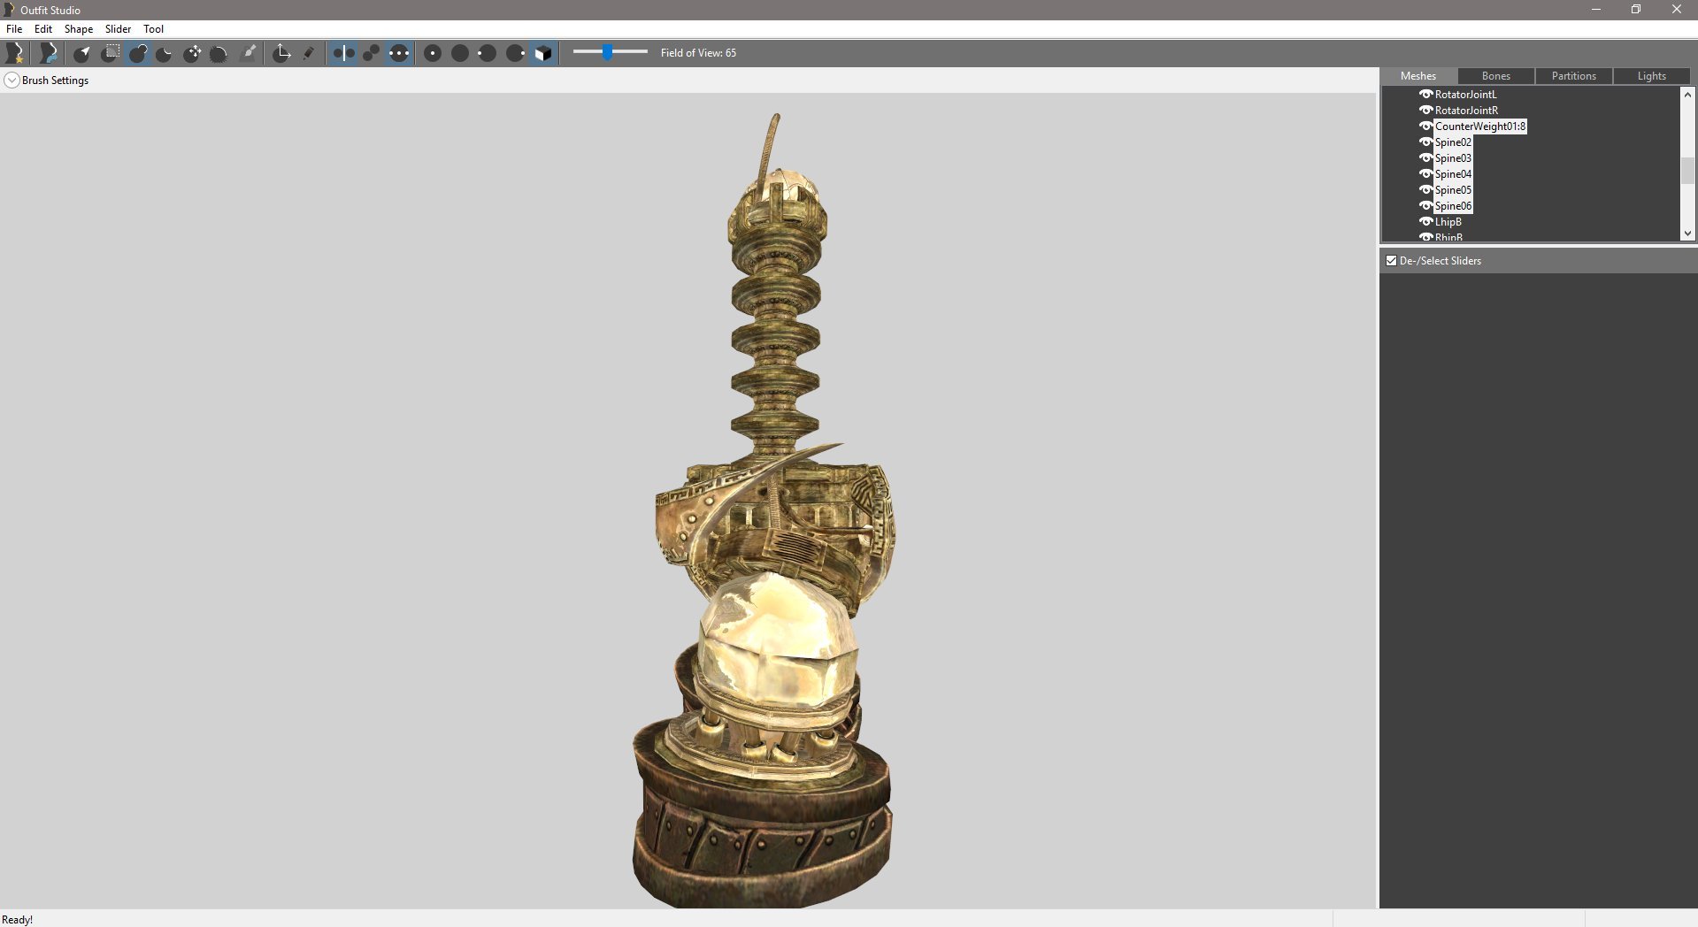Open the Slider menu
This screenshot has width=1698, height=927.
tap(118, 29)
